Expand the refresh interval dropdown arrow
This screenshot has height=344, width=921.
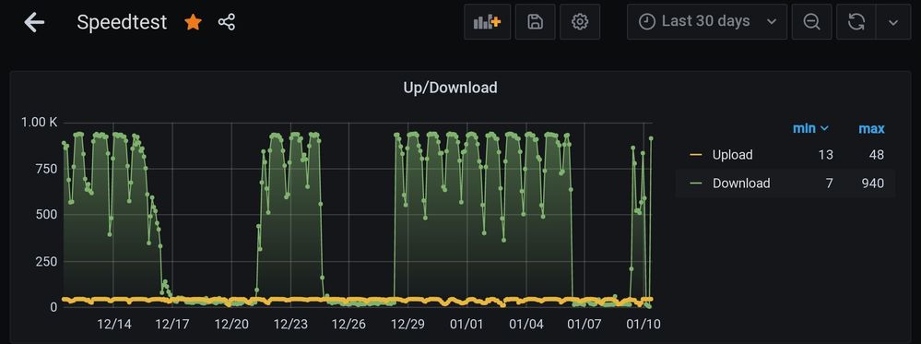pyautogui.click(x=893, y=22)
